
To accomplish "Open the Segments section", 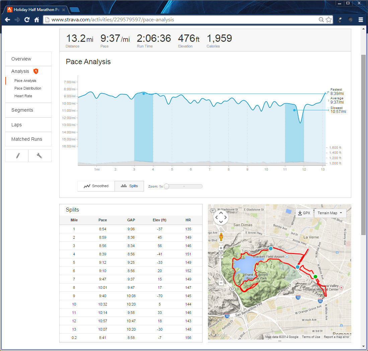I will (22, 110).
